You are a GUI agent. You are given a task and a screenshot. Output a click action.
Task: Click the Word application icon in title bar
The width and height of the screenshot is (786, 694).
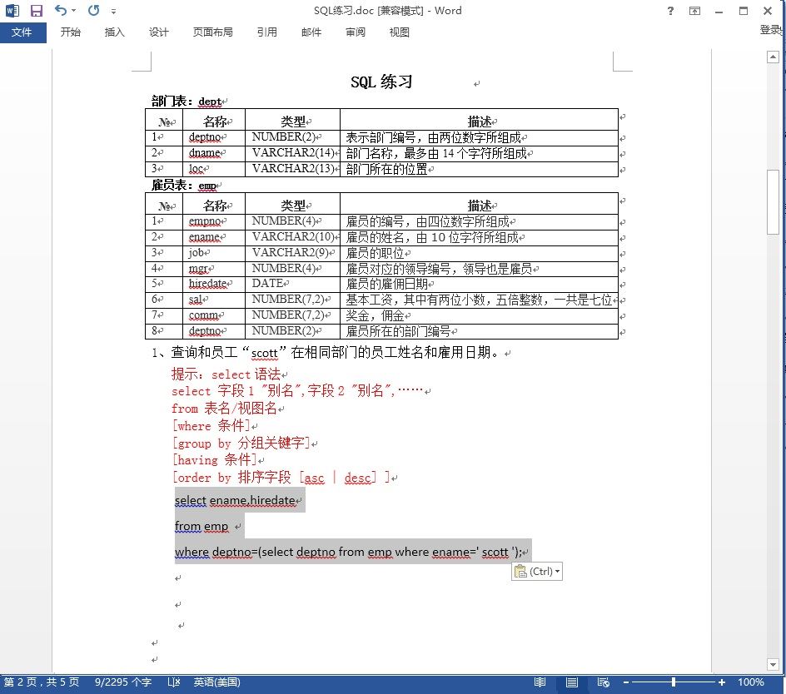[x=12, y=11]
